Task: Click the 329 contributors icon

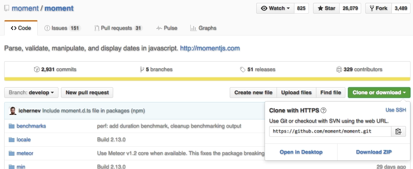Action: (339, 69)
